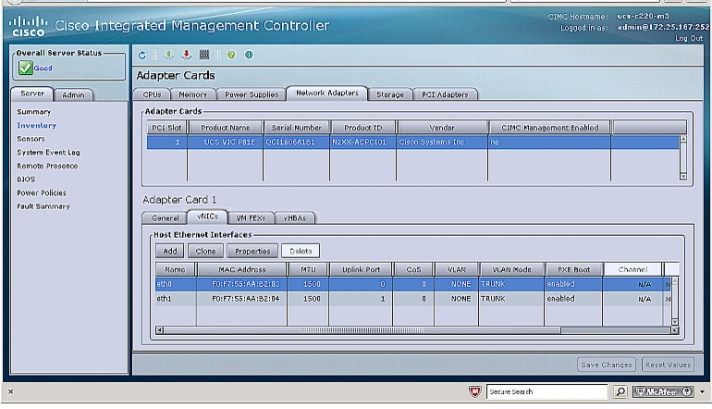
Task: Sort by CIMC Management Enabled header
Action: 549,128
